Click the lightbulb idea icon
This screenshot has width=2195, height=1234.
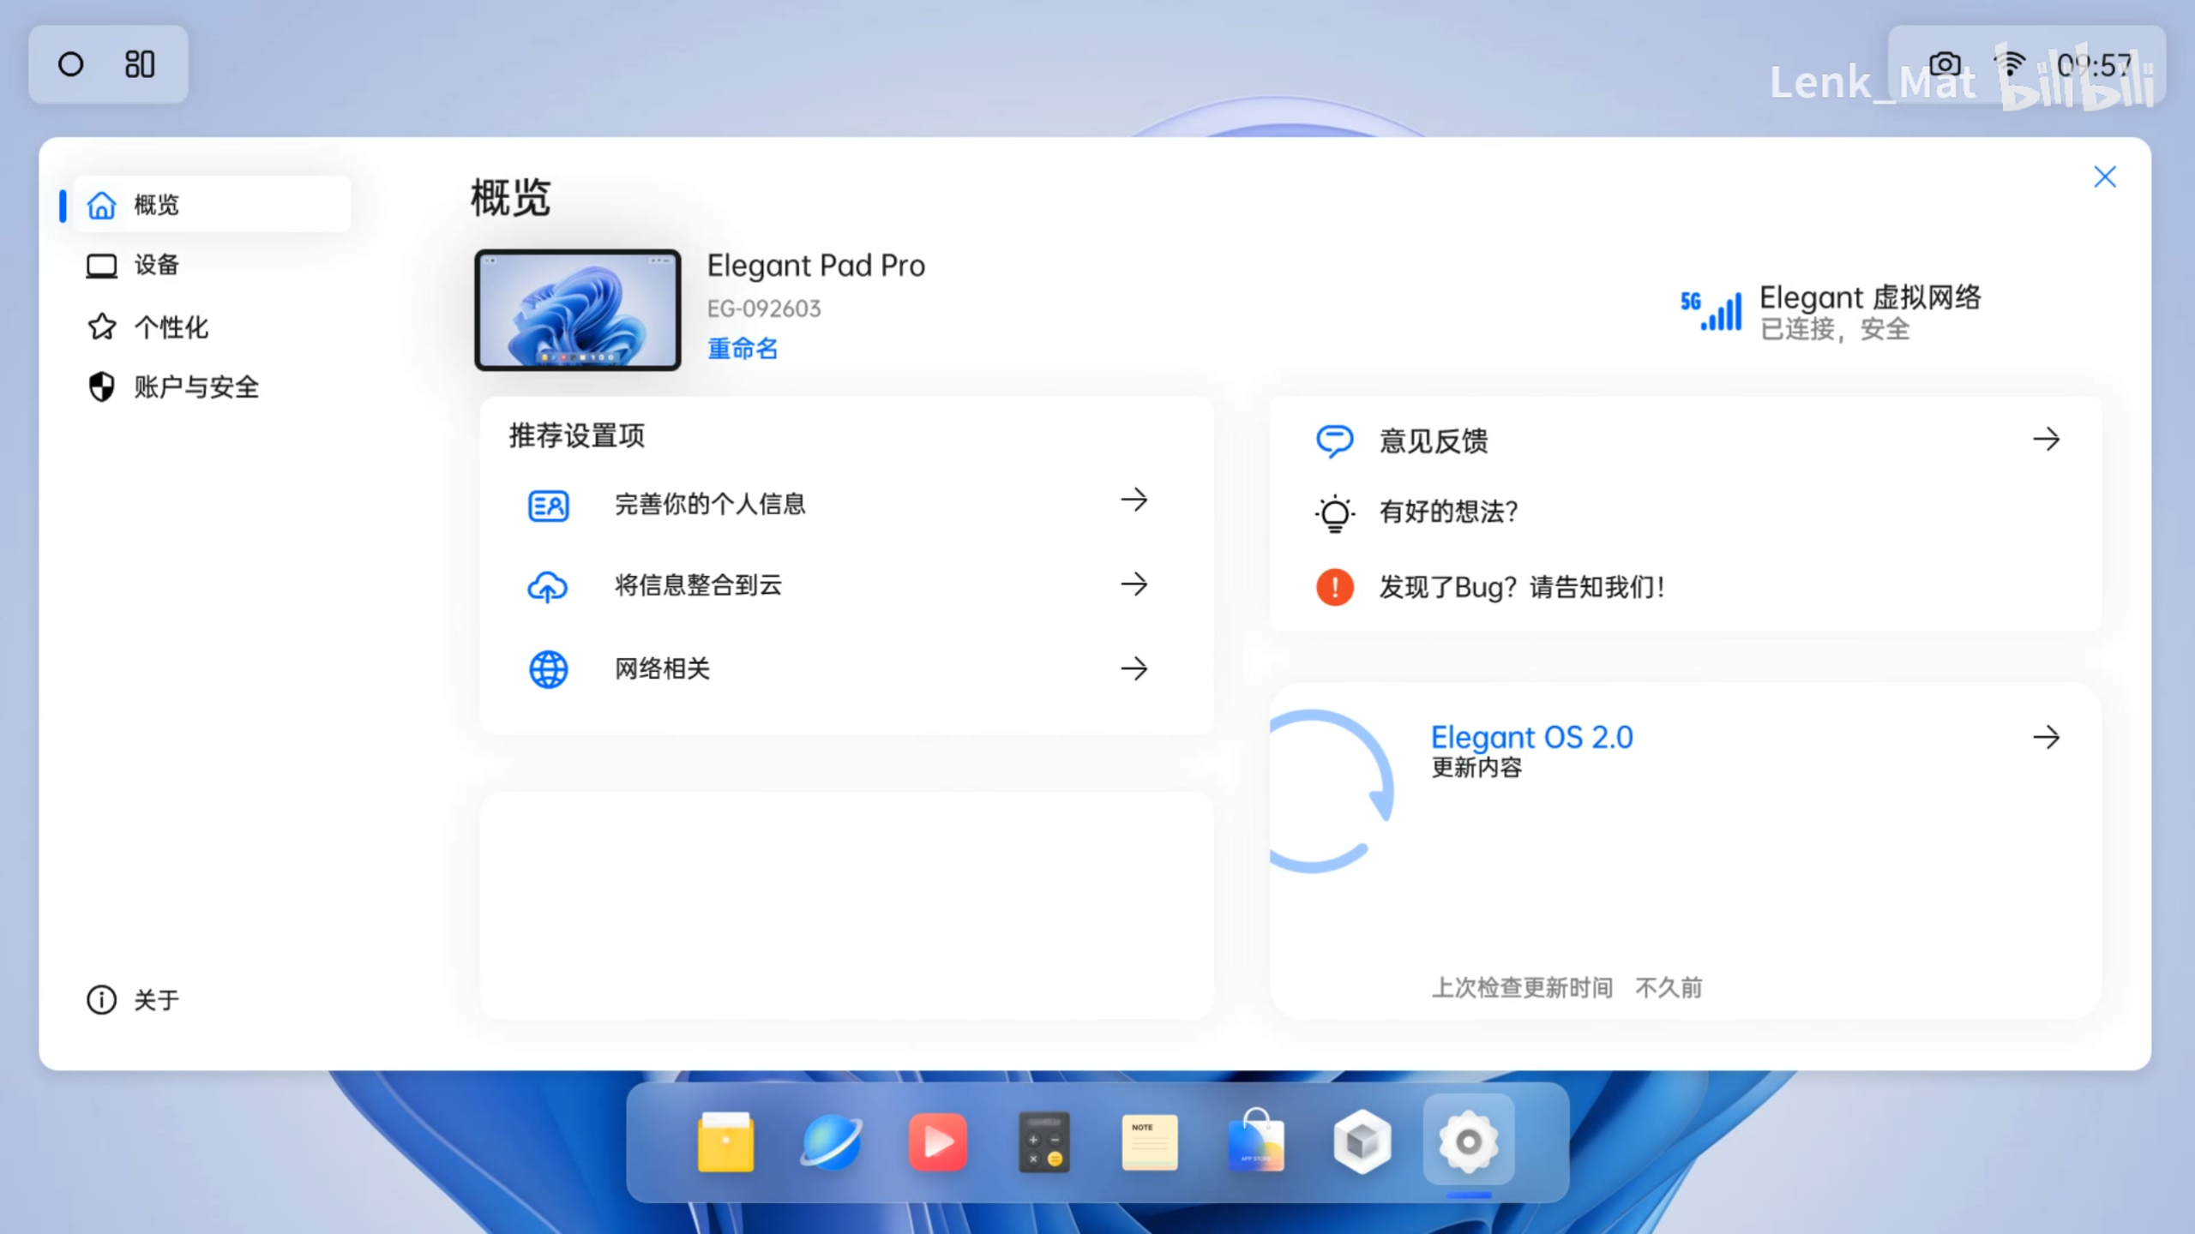[1334, 513]
